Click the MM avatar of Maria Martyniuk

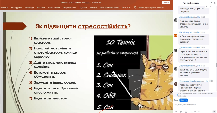176,35
